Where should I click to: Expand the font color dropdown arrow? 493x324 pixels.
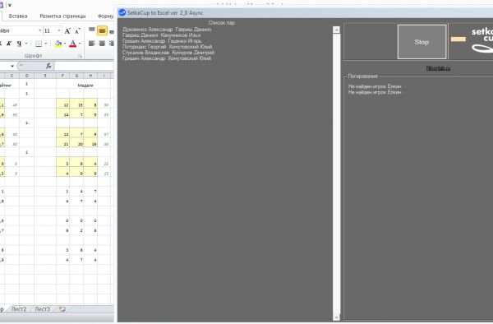coord(80,44)
